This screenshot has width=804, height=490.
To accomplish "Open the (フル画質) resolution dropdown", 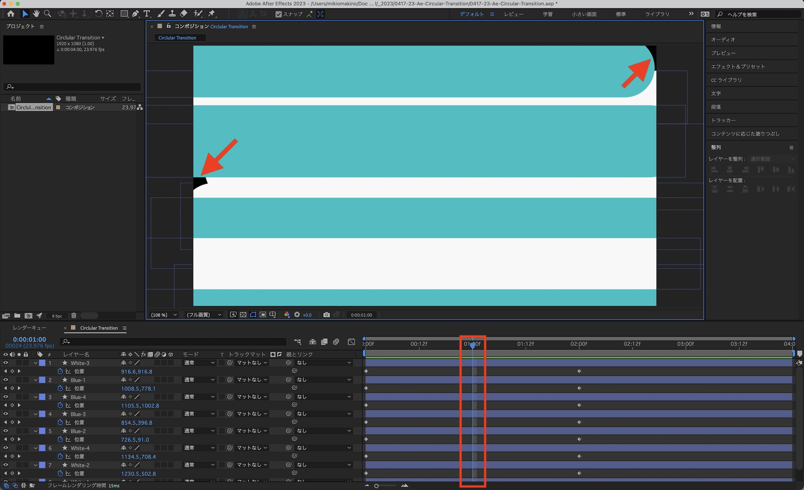I will [x=204, y=315].
